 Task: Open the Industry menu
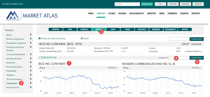tap(152, 13)
